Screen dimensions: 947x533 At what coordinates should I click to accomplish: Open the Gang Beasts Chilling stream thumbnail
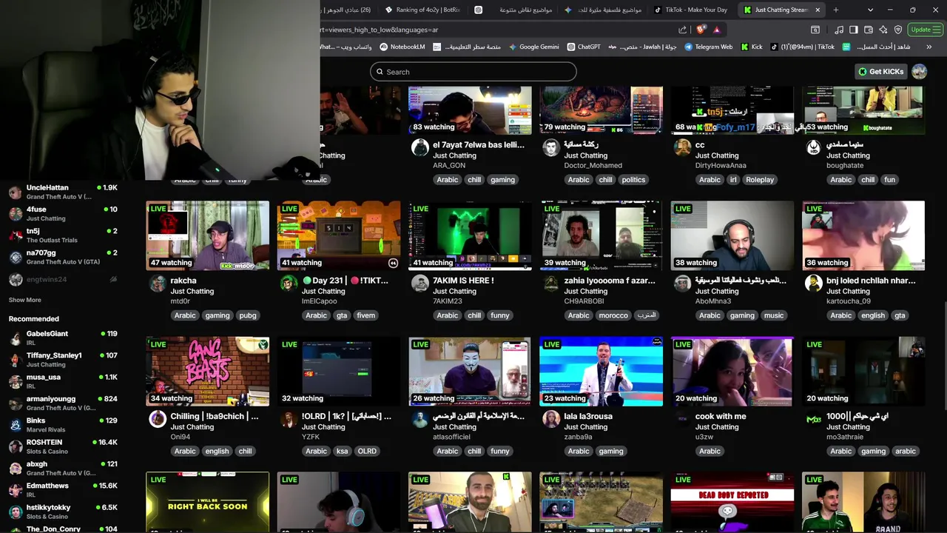tap(208, 371)
